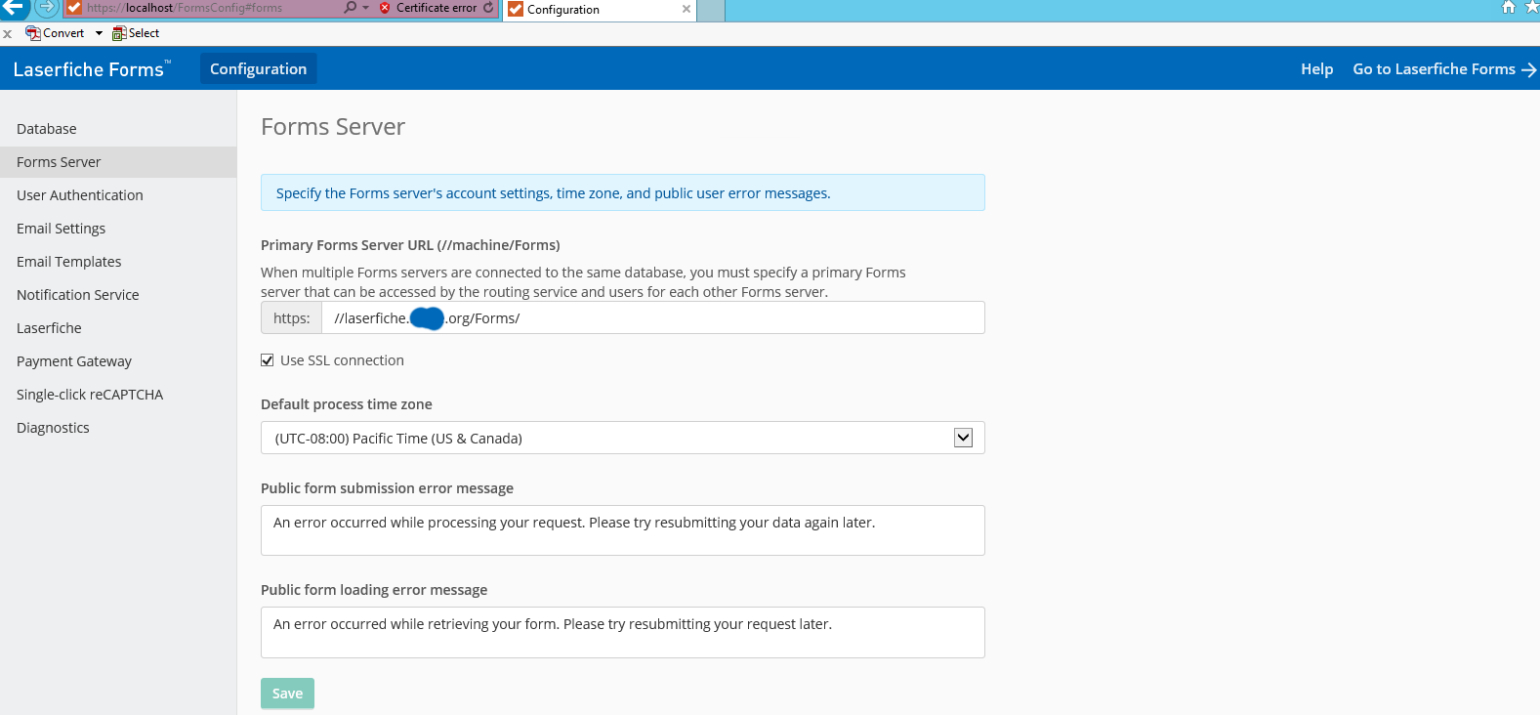
Task: Select the Configuration header tab
Action: pyautogui.click(x=258, y=68)
